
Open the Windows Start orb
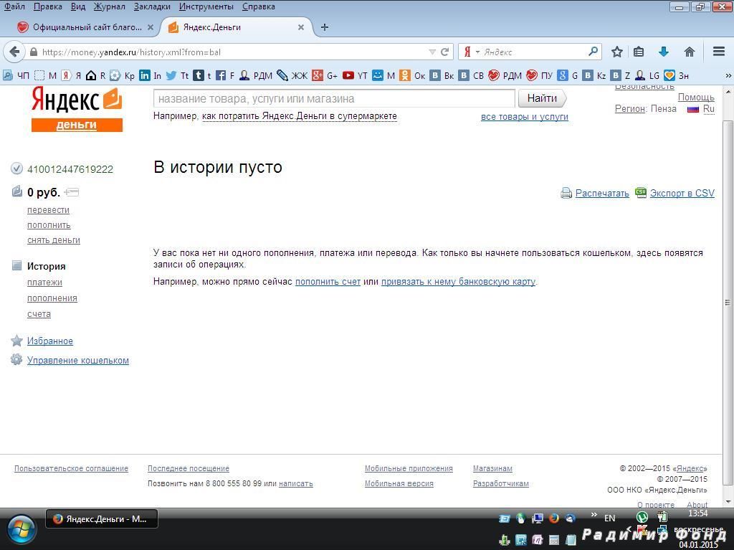pyautogui.click(x=20, y=530)
